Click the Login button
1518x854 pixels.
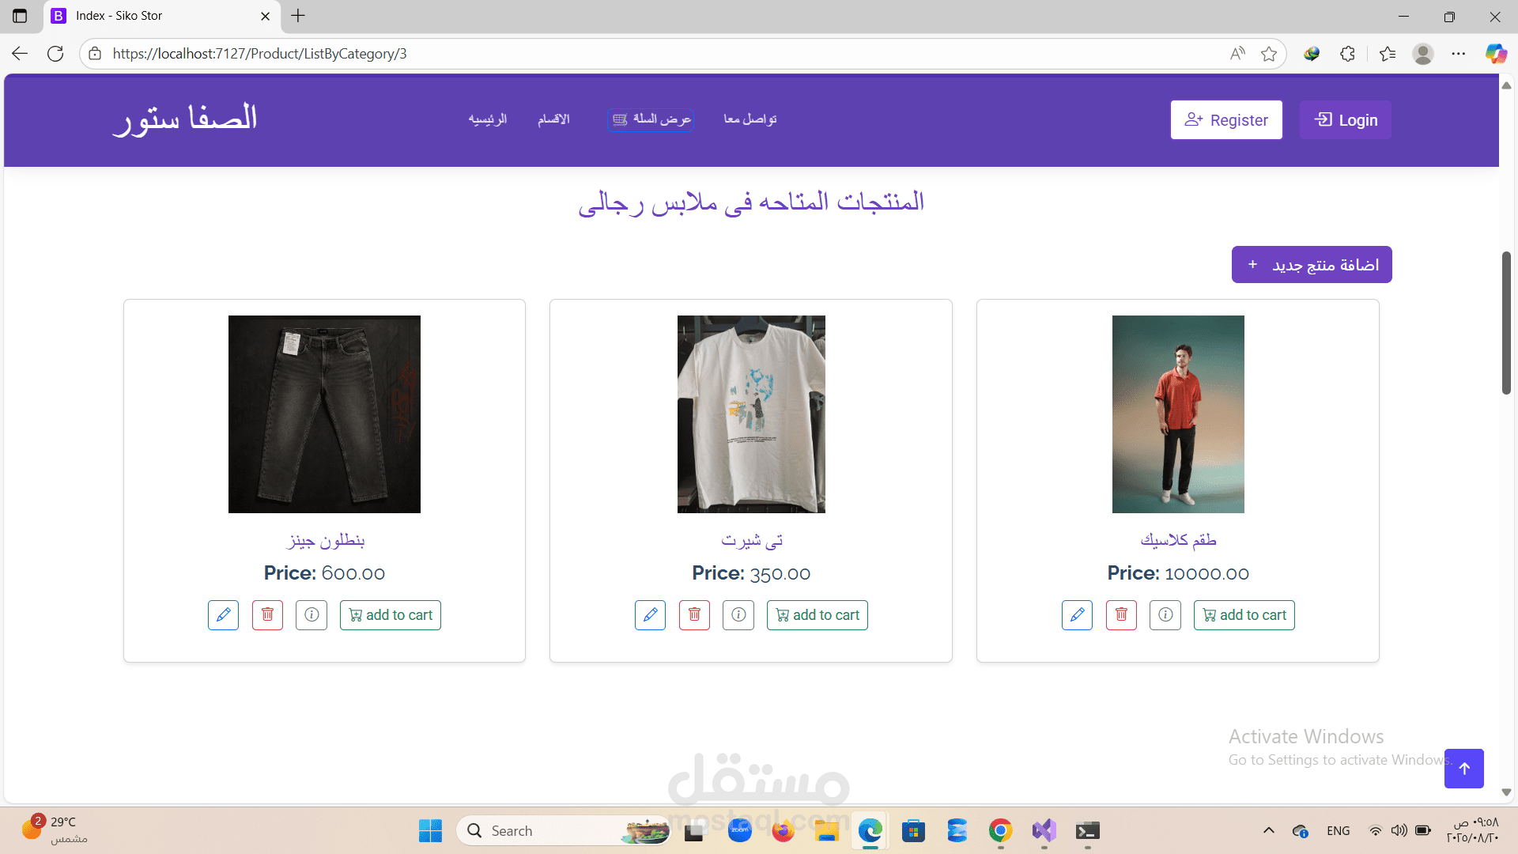[x=1346, y=120]
